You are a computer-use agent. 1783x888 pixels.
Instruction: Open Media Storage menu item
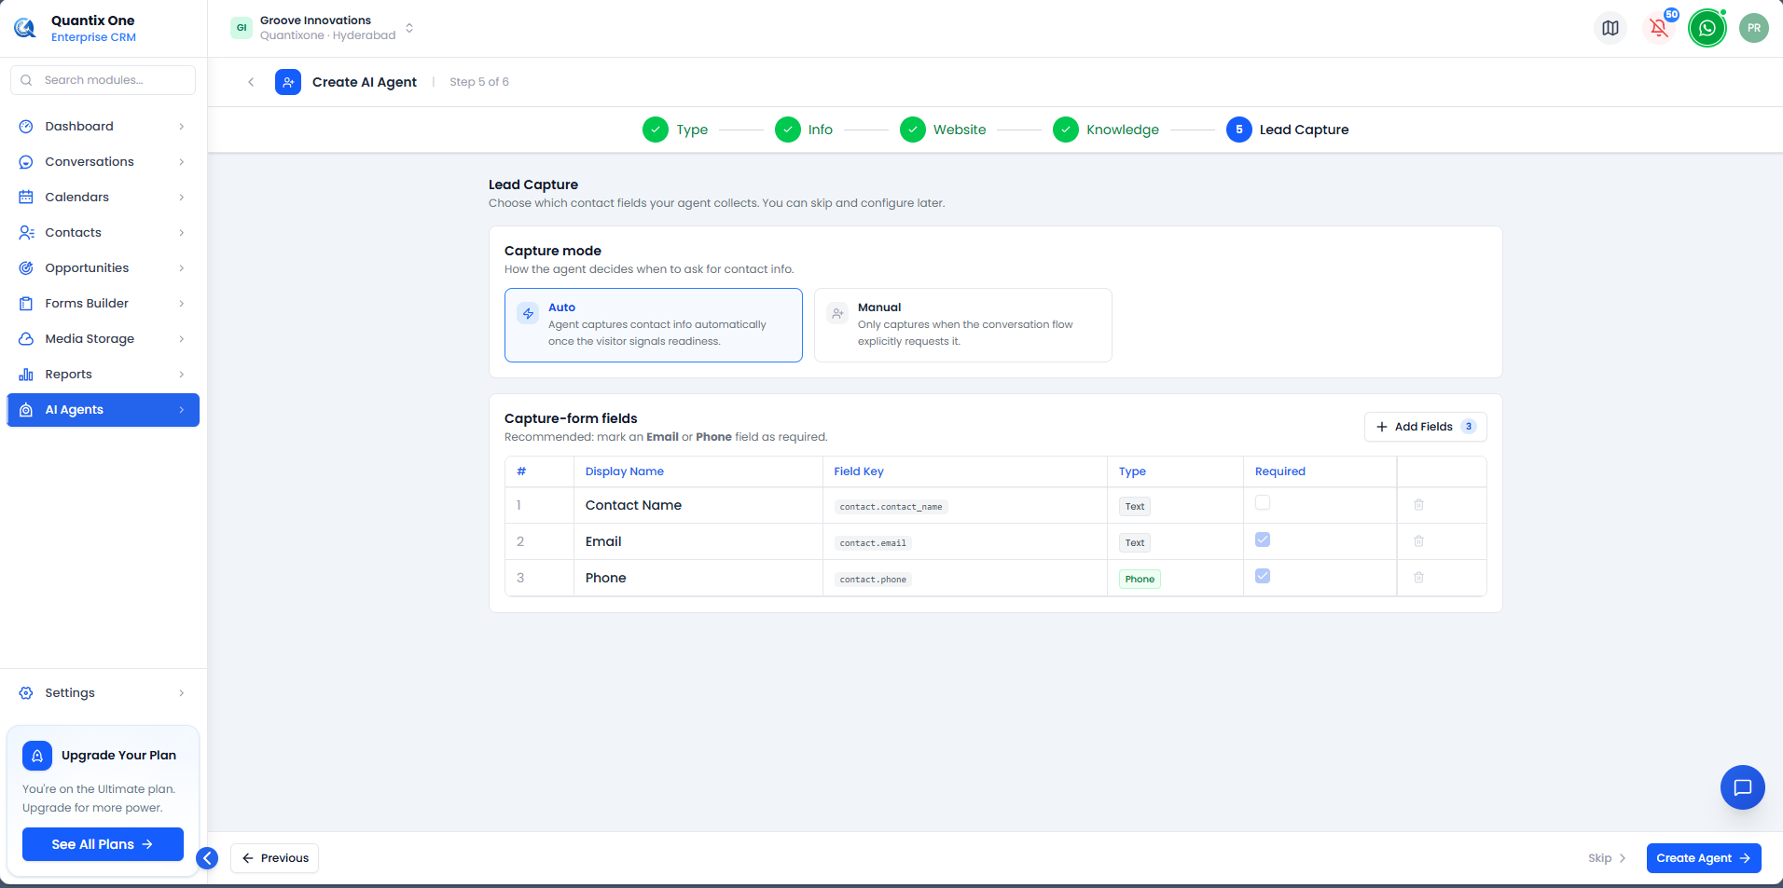pyautogui.click(x=103, y=339)
